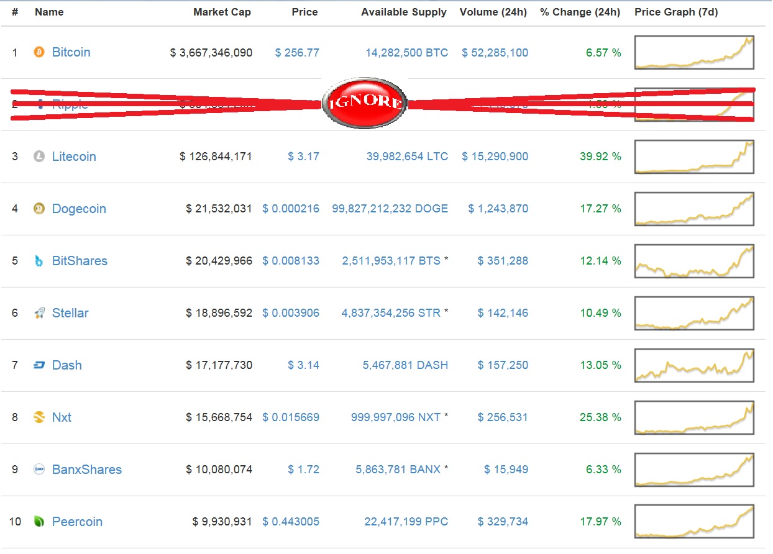The width and height of the screenshot is (773, 554).
Task: Sort by the Market Cap column header
Action: [222, 12]
